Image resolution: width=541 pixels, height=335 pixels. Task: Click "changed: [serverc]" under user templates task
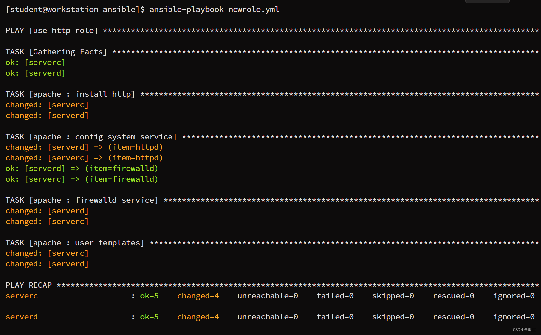[x=47, y=253]
